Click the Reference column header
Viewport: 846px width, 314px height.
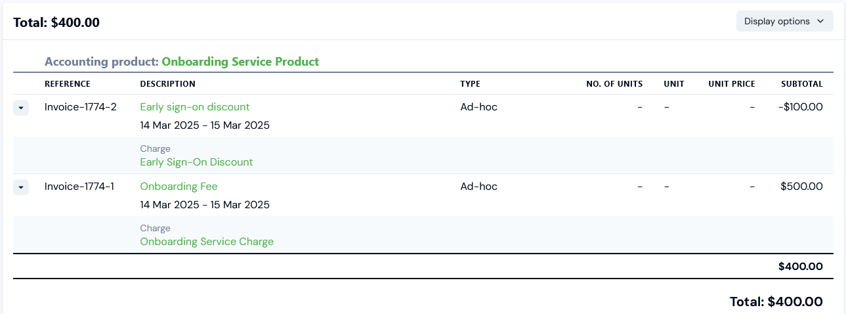pos(68,84)
